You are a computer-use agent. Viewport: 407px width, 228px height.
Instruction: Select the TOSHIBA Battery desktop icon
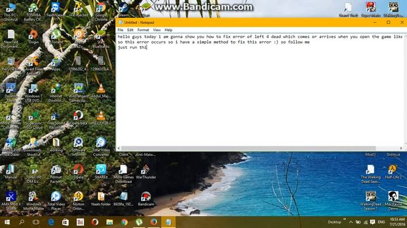tap(34, 11)
